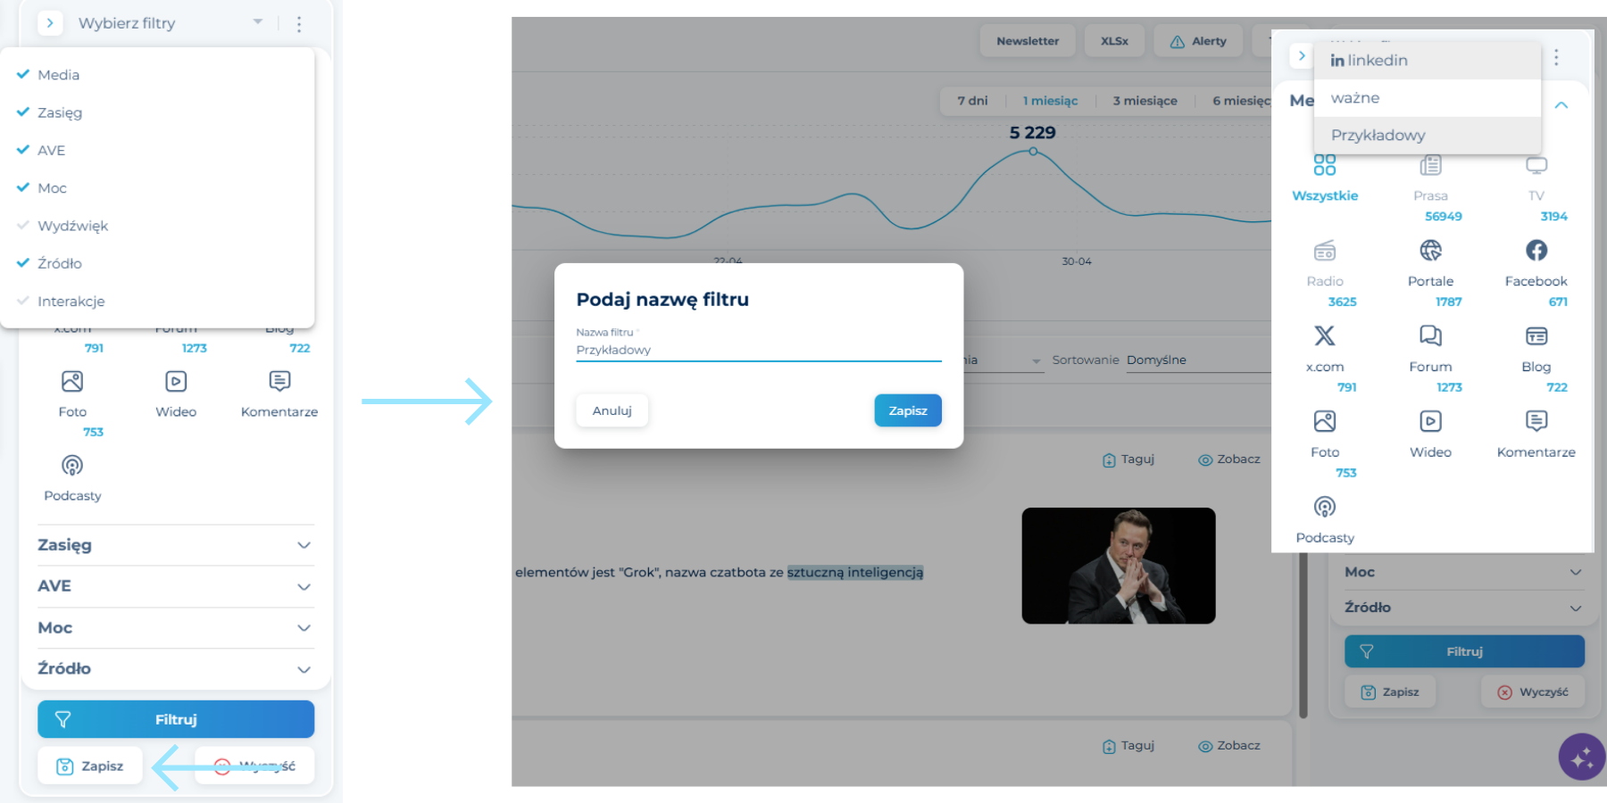Image resolution: width=1607 pixels, height=803 pixels.
Task: Click the three-dot menu beside Wybierz filtry
Action: tap(299, 24)
